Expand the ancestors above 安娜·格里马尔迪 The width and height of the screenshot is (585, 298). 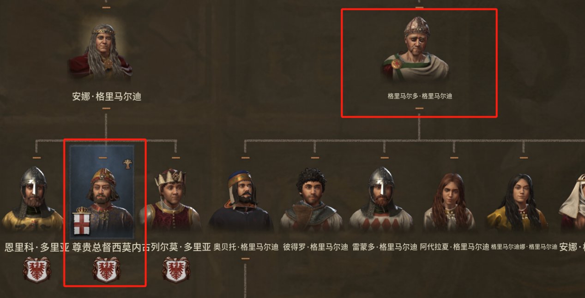click(106, 7)
